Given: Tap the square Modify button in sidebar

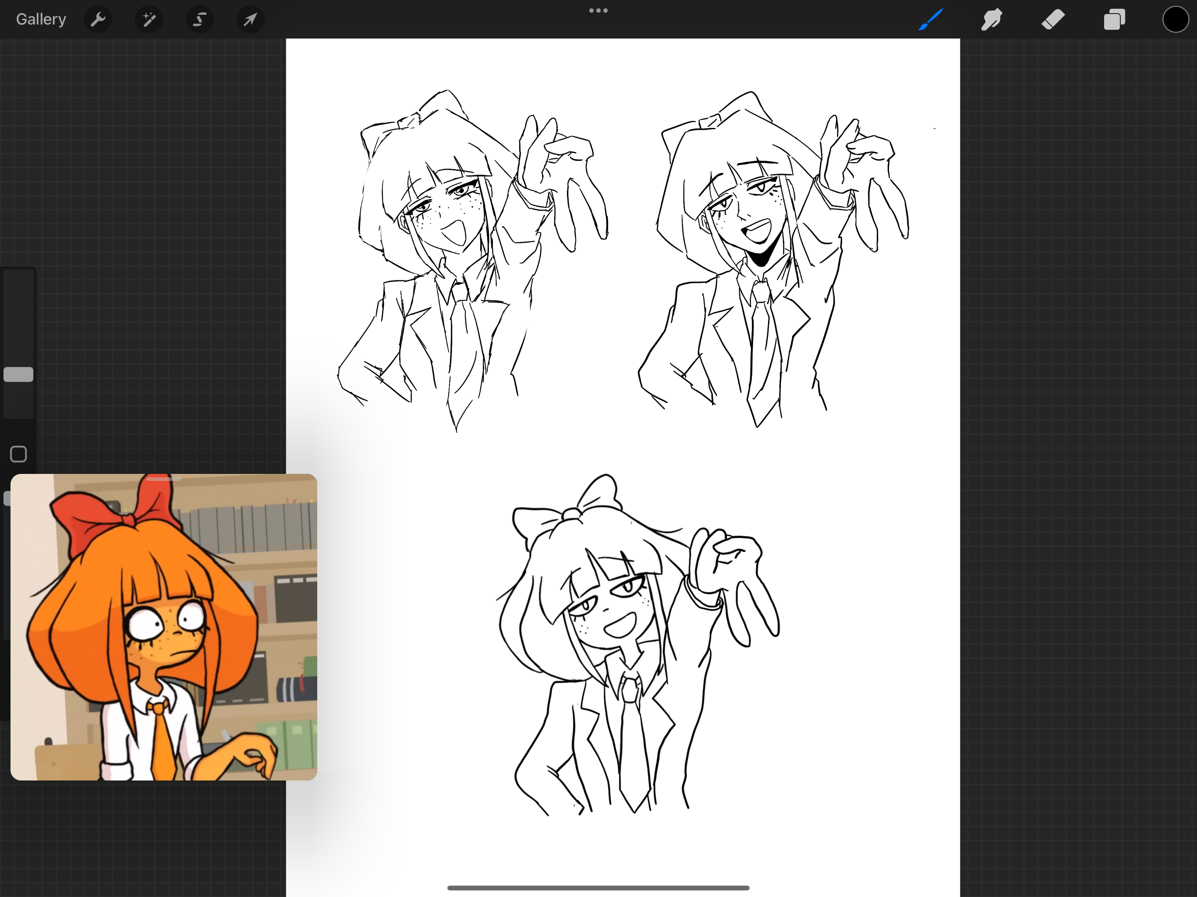Looking at the screenshot, I should pos(18,454).
